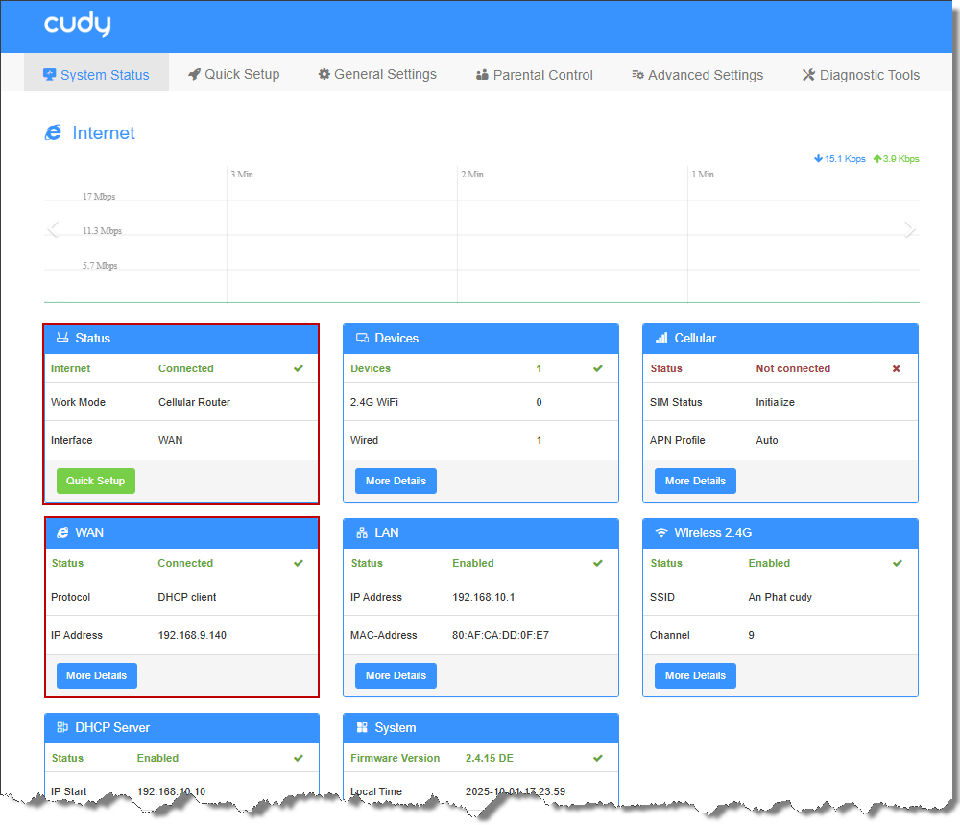Open the Diagnostic Tools tab
This screenshot has height=825, width=960.
click(860, 75)
